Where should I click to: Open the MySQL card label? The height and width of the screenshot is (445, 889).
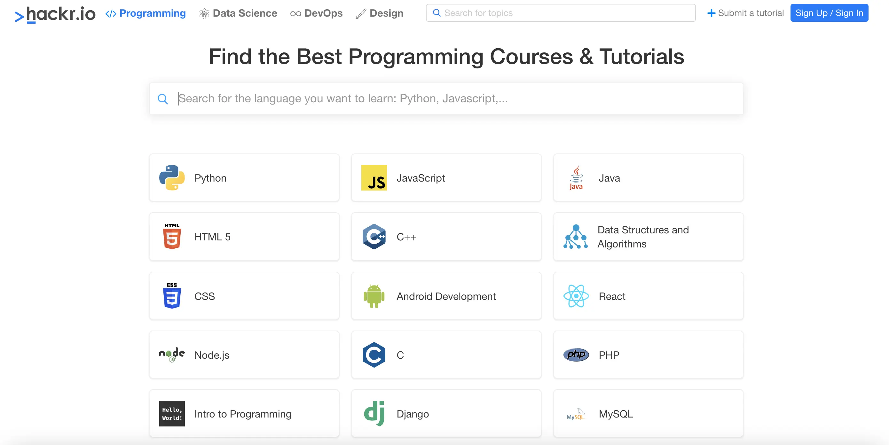point(616,414)
